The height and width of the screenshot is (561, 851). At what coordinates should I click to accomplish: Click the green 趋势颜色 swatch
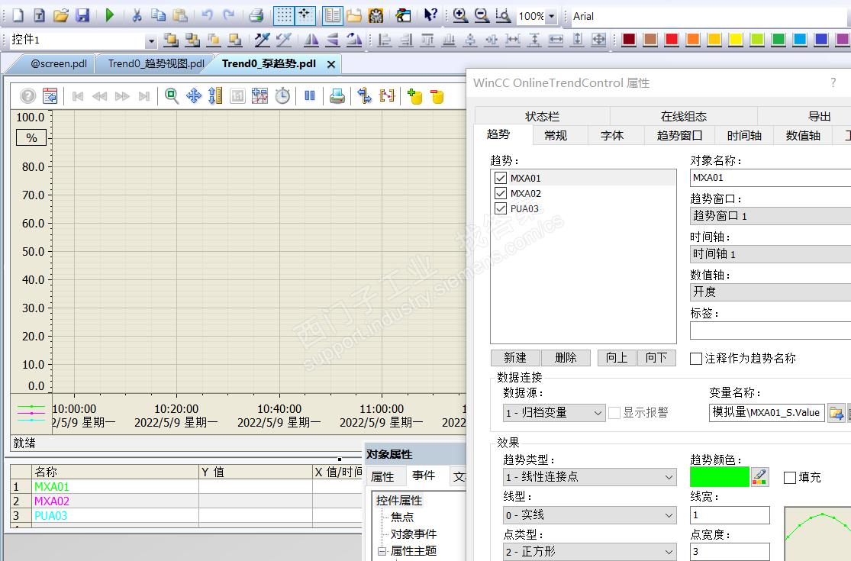[720, 477]
